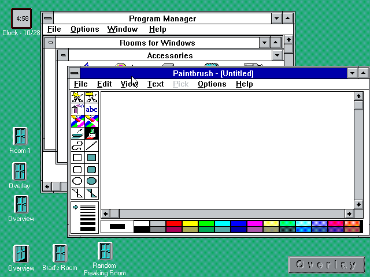
Task: Select the hollow Box tool
Action: (x=77, y=158)
